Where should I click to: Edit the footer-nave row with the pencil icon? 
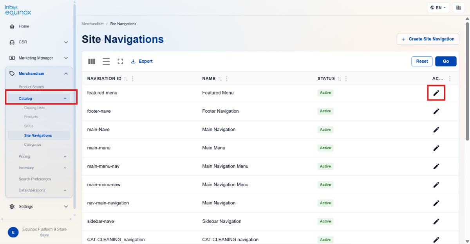click(x=436, y=111)
